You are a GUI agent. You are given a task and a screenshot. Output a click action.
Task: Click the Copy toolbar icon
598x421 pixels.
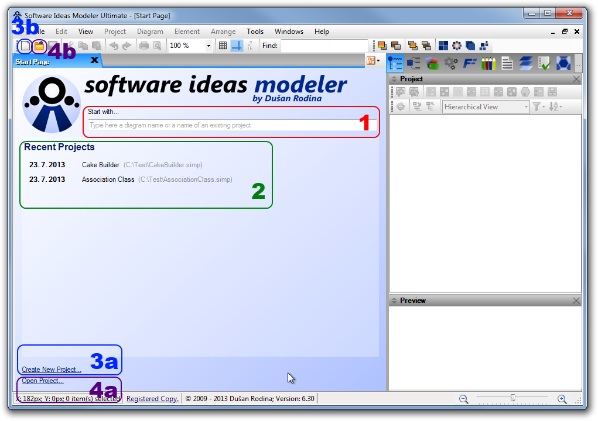[x=83, y=46]
